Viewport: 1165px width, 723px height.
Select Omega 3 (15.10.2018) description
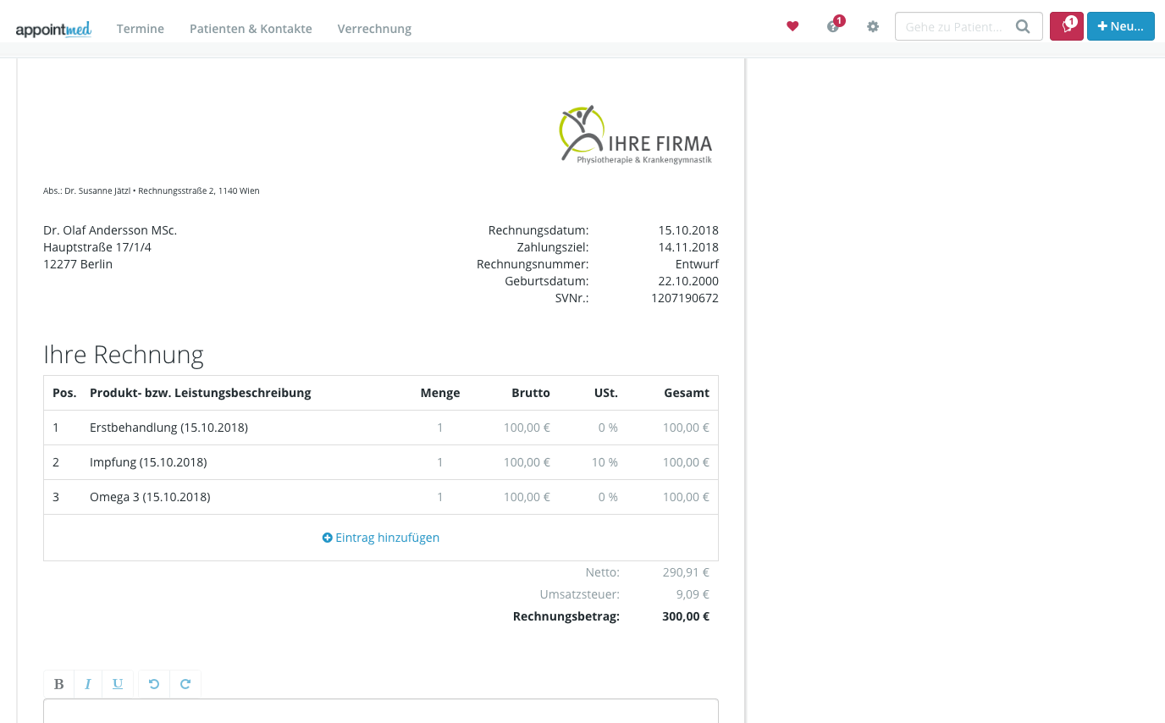click(150, 497)
